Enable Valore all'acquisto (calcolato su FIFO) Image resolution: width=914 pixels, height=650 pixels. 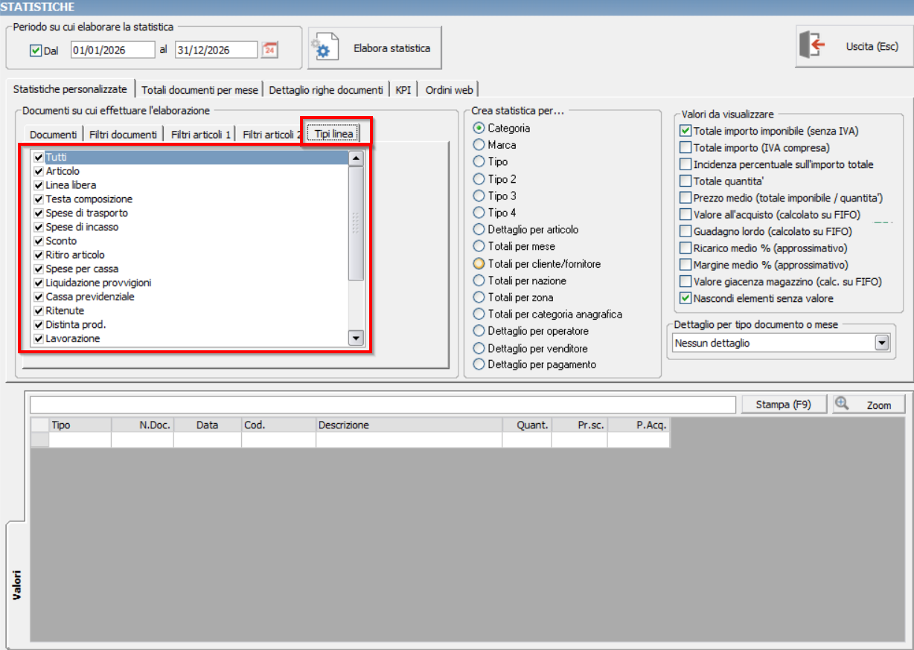(x=685, y=214)
